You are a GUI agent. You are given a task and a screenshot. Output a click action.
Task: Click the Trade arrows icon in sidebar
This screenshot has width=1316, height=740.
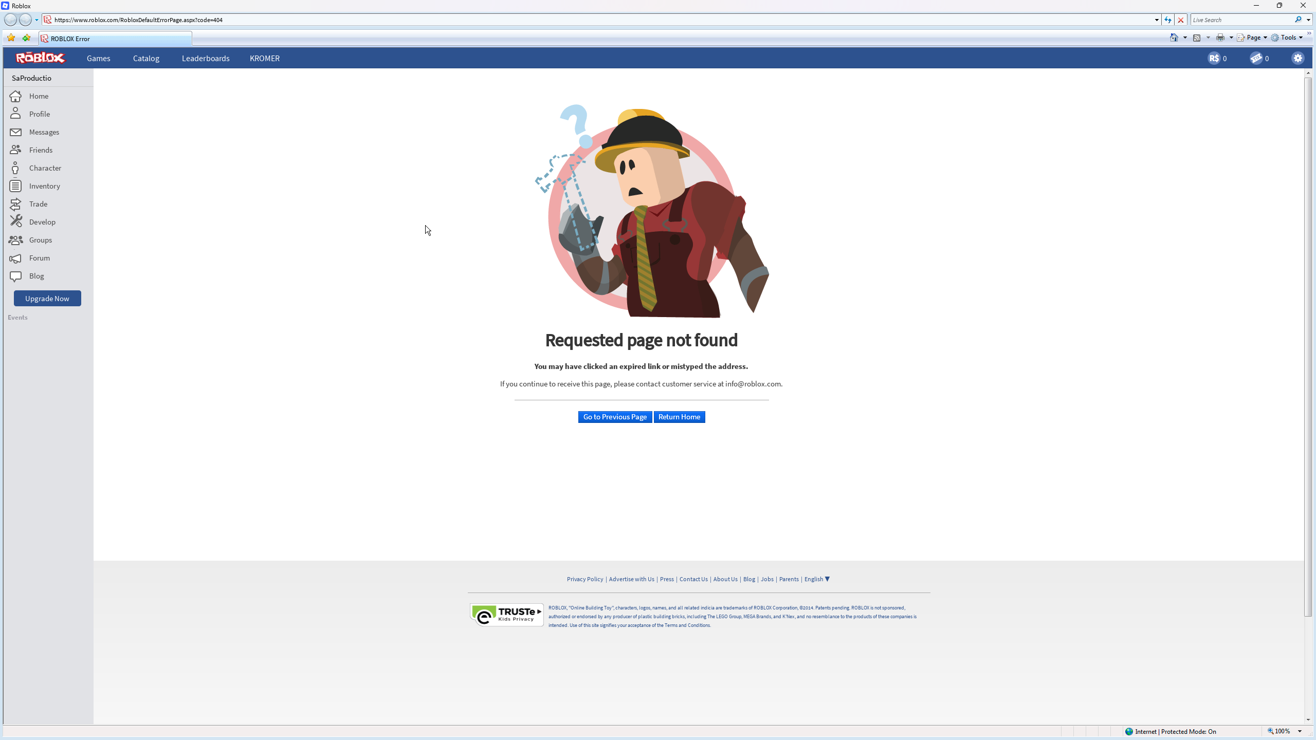click(15, 204)
